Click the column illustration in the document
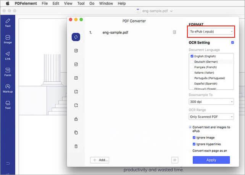 52,69
